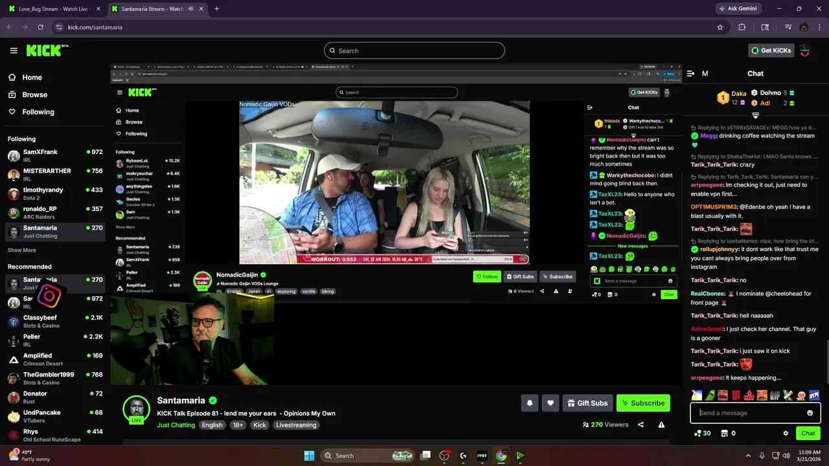Click the green Chat send button
Image resolution: width=829 pixels, height=466 pixels.
808,433
